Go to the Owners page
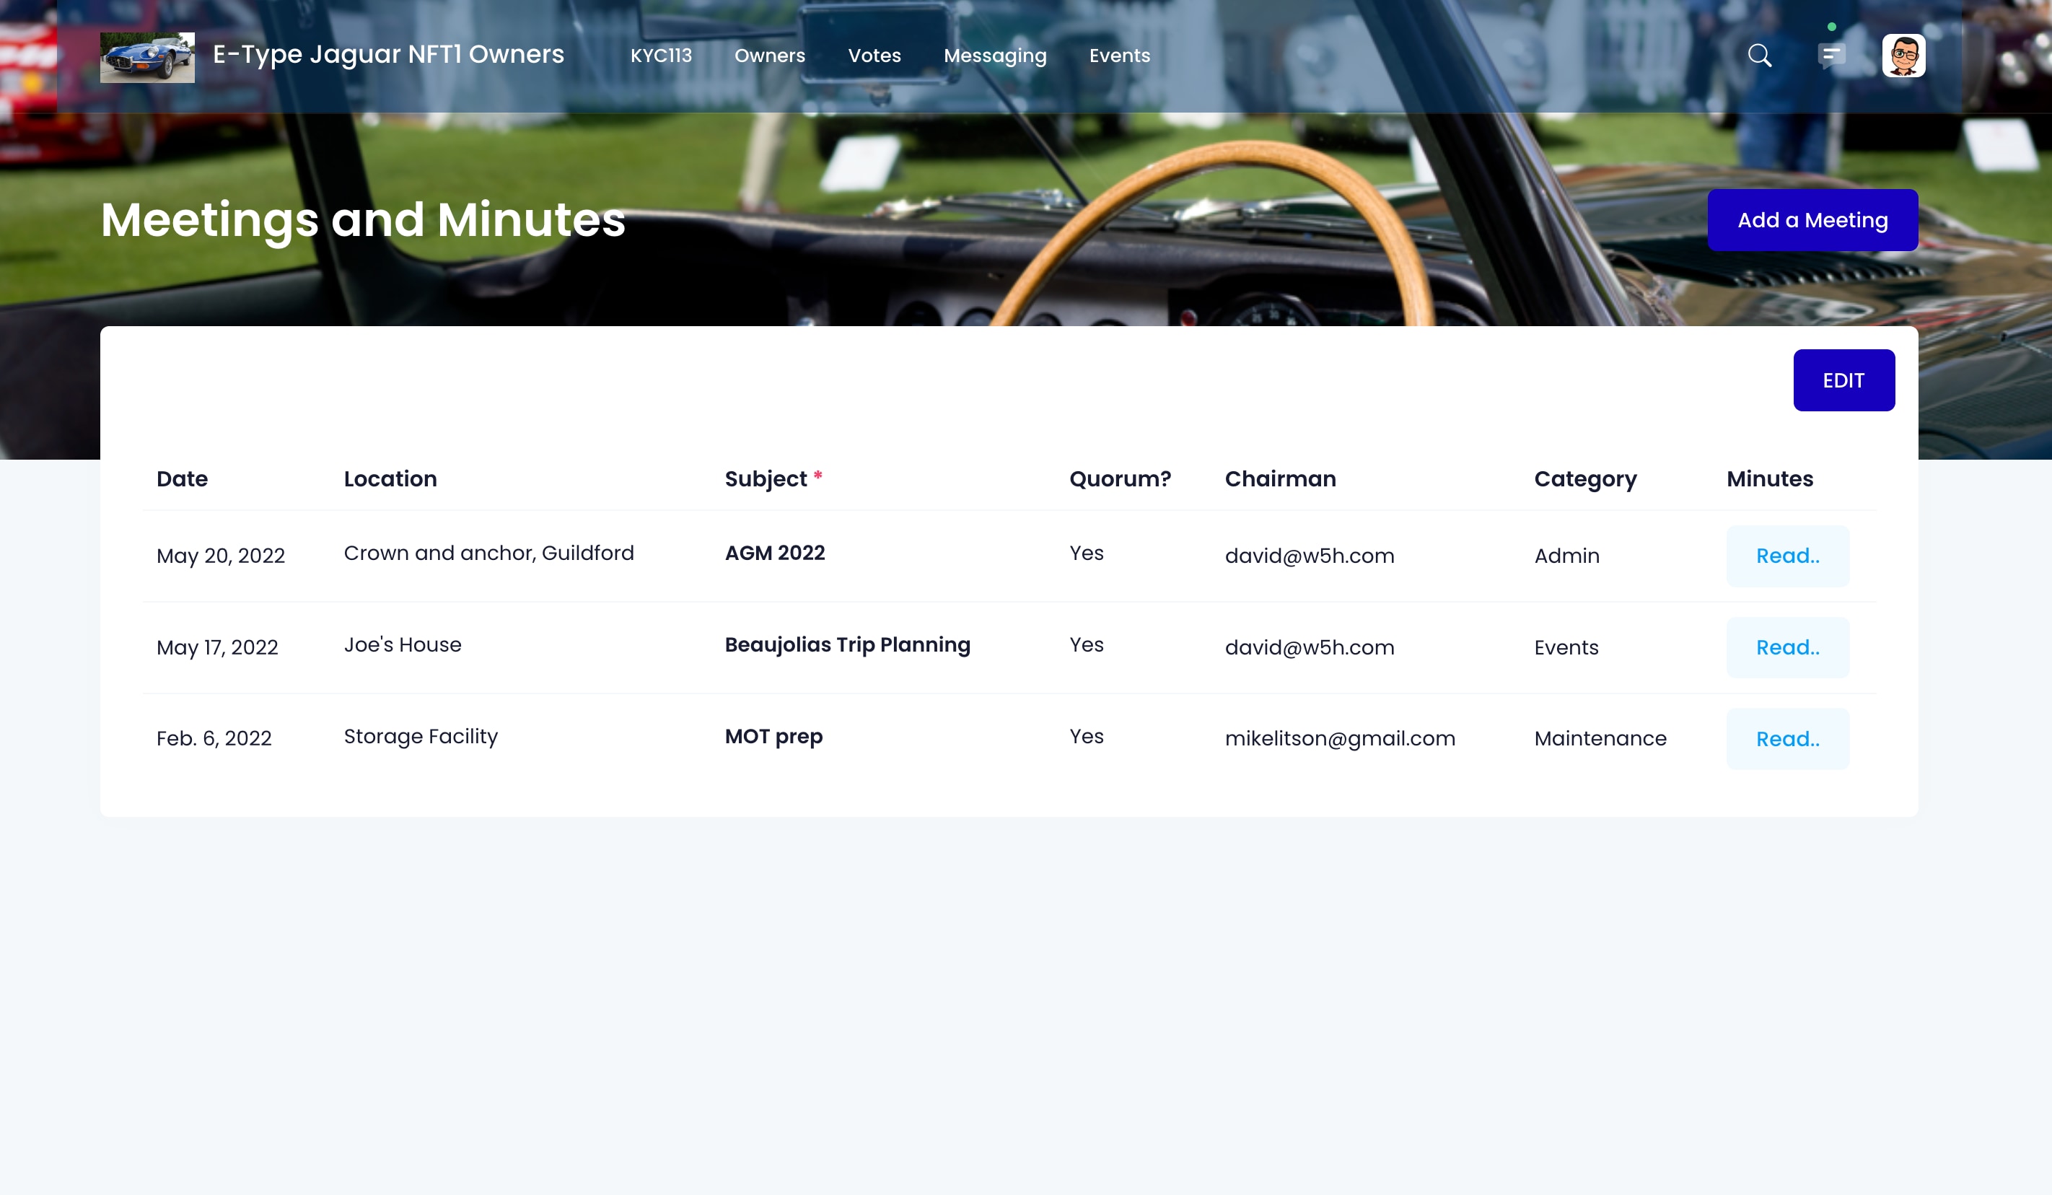This screenshot has width=2052, height=1195. [x=769, y=56]
